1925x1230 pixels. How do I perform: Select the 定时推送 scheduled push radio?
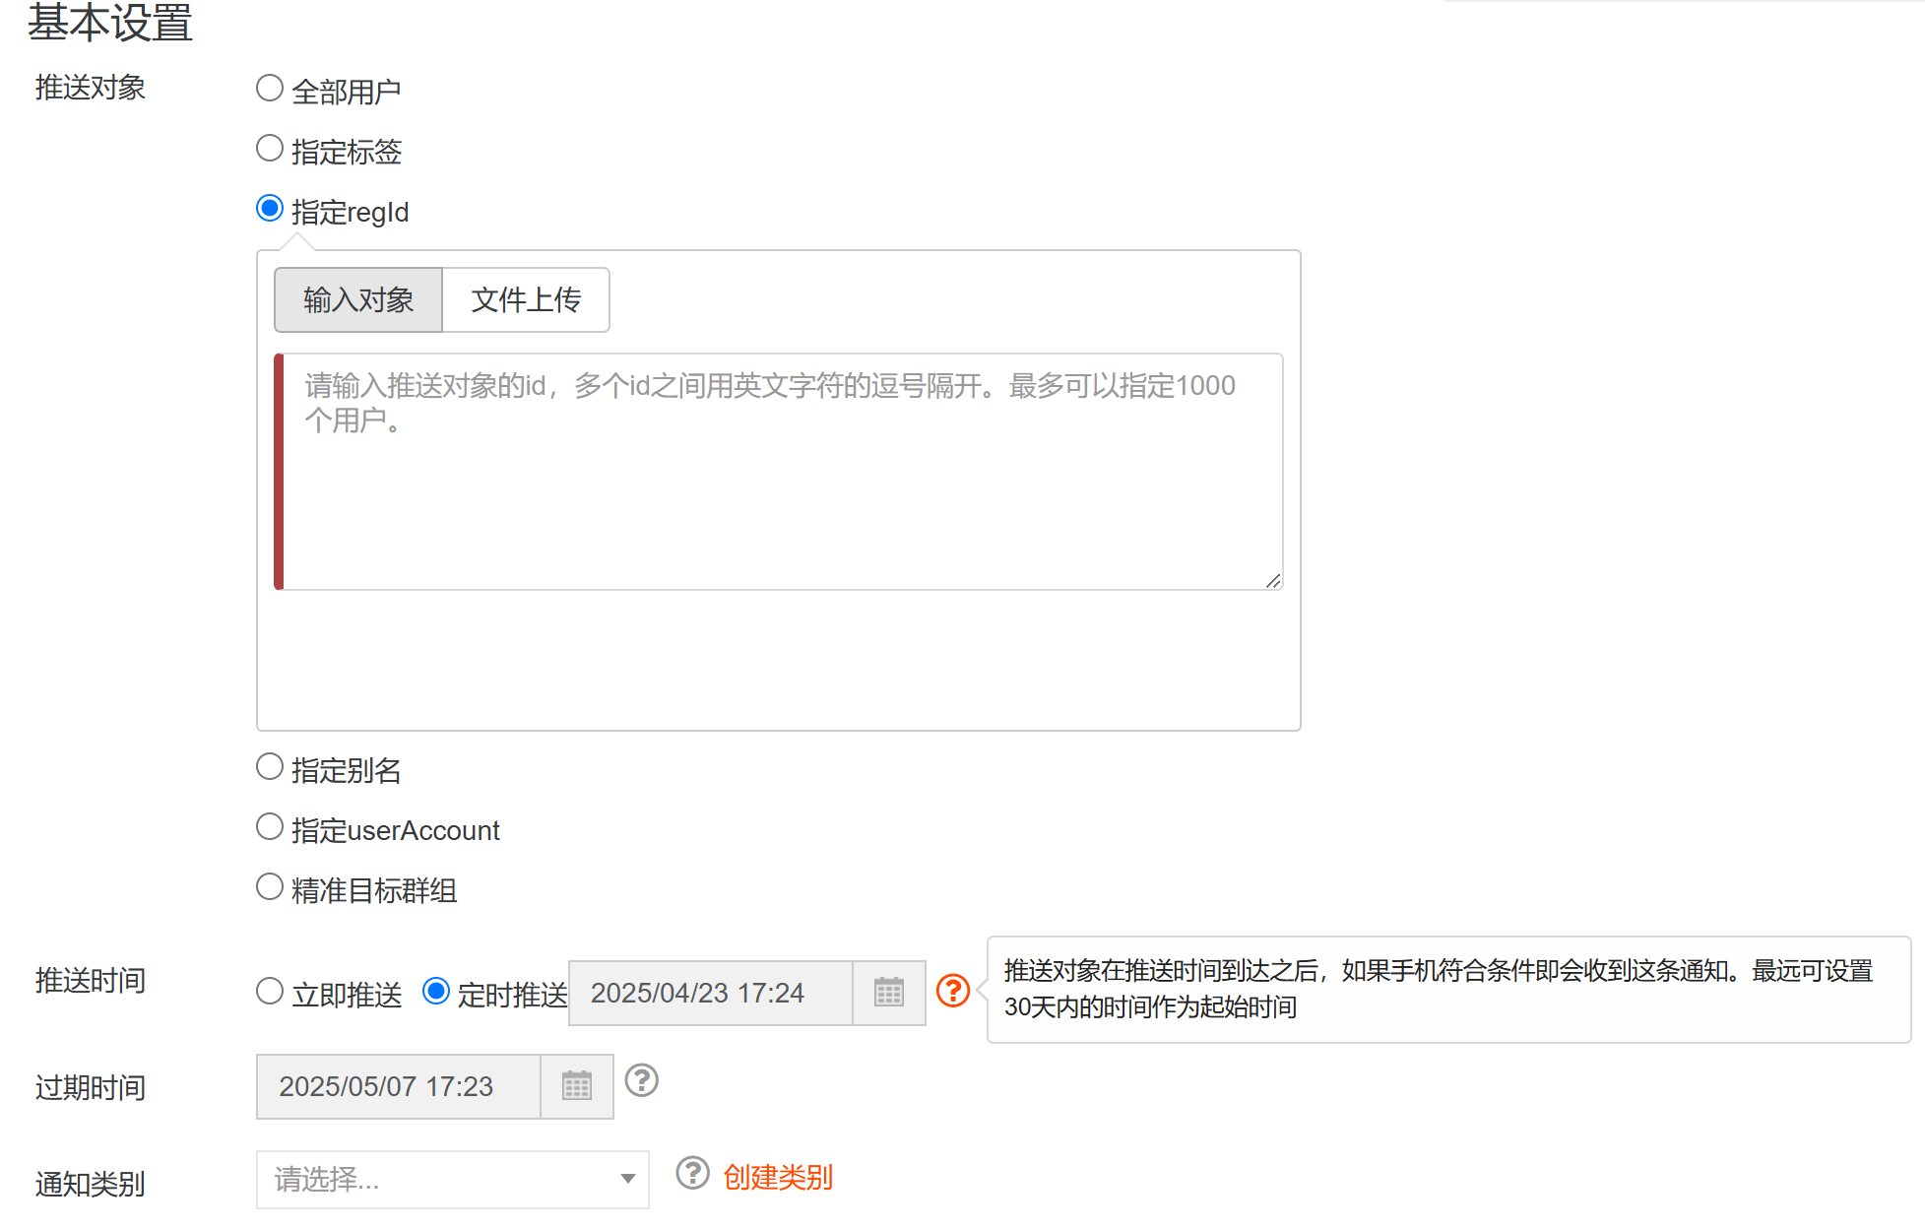(436, 992)
